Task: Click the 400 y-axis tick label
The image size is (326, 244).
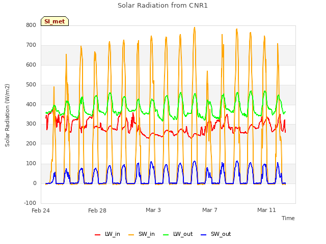Action: pyautogui.click(x=31, y=104)
